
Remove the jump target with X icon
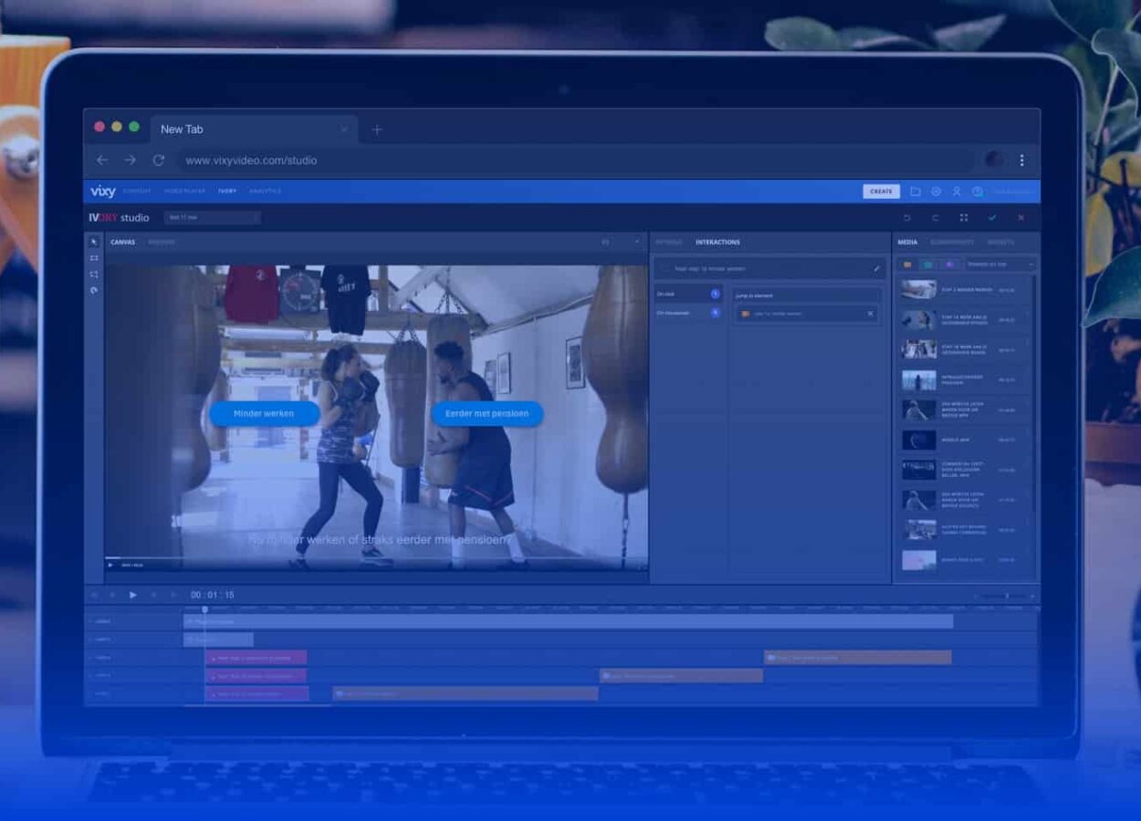point(870,314)
